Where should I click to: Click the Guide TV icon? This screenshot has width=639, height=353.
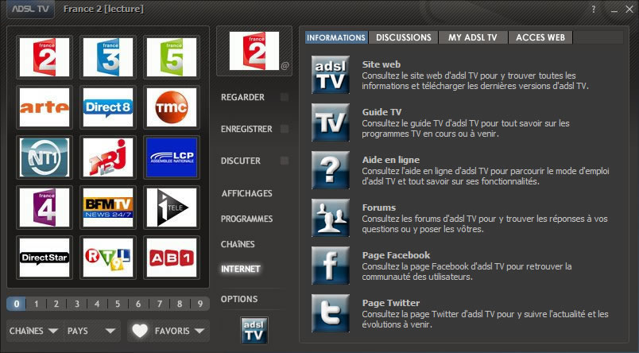coord(331,122)
